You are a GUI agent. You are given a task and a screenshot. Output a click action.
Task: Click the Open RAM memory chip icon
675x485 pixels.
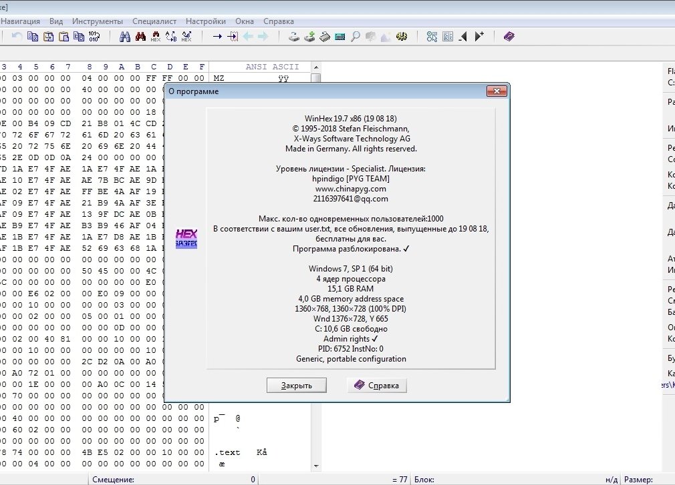tap(325, 37)
